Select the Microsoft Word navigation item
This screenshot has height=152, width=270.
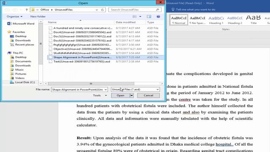click(21, 24)
